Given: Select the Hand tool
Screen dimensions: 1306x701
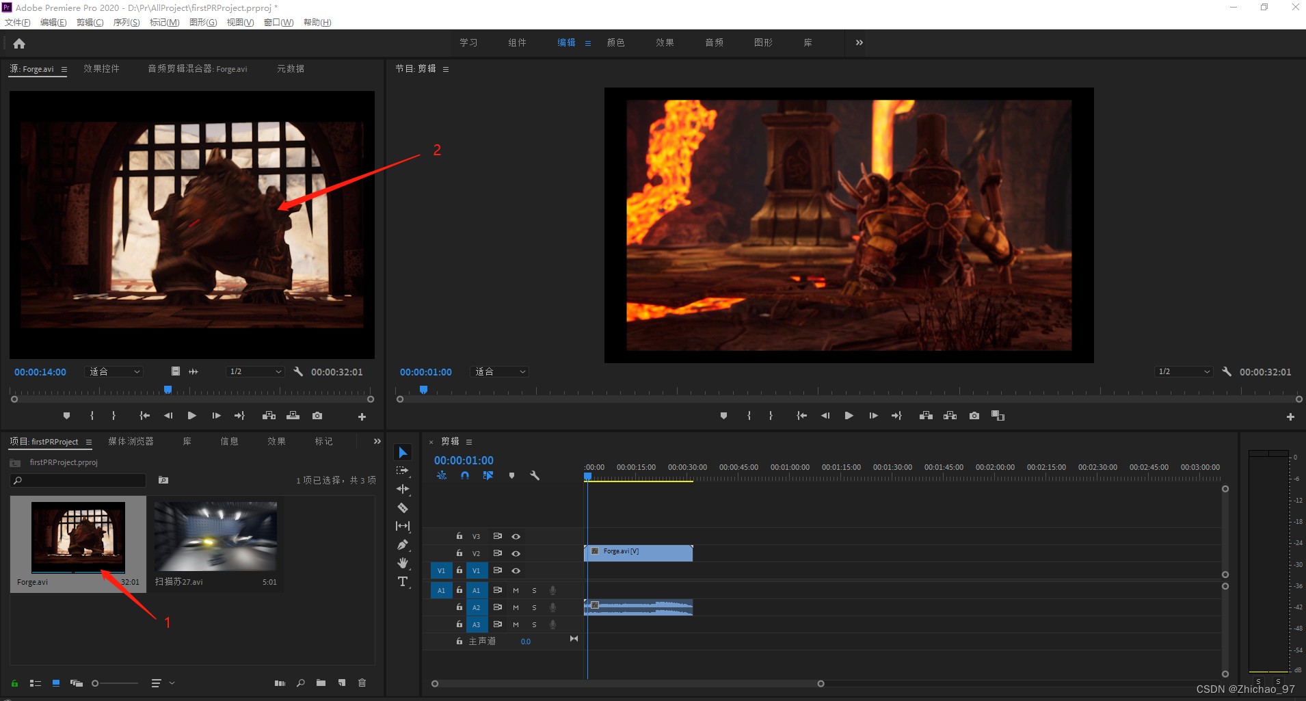Looking at the screenshot, I should click(x=403, y=563).
